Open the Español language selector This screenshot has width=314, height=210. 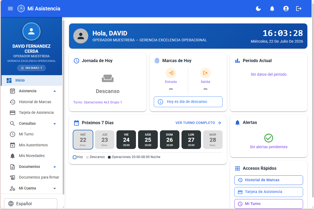31,204
